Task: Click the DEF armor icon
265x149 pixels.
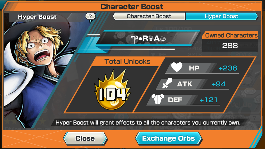Action: click(158, 99)
